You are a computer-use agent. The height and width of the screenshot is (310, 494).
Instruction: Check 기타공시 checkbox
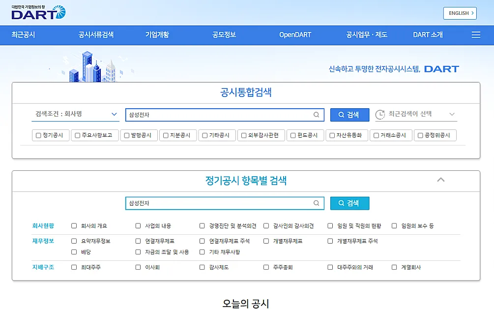tap(205, 136)
